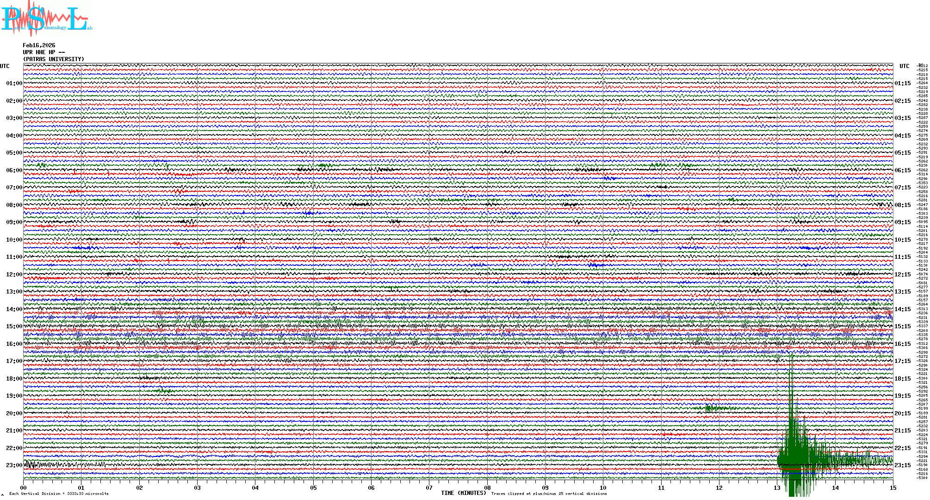This screenshot has width=930, height=500.
Task: Click the 17:15 time label on the right
Action: click(x=902, y=361)
